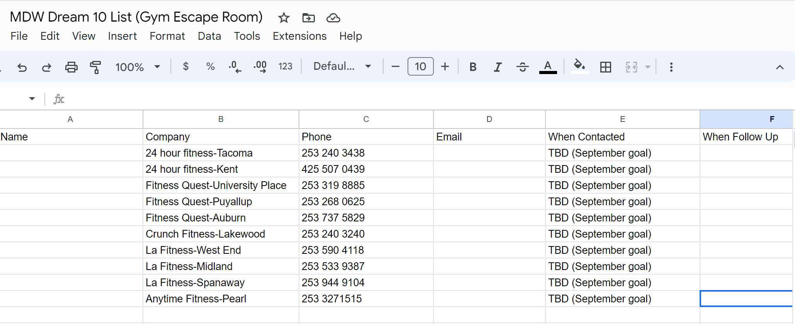Open the Format menu
Image resolution: width=795 pixels, height=324 pixels.
167,36
